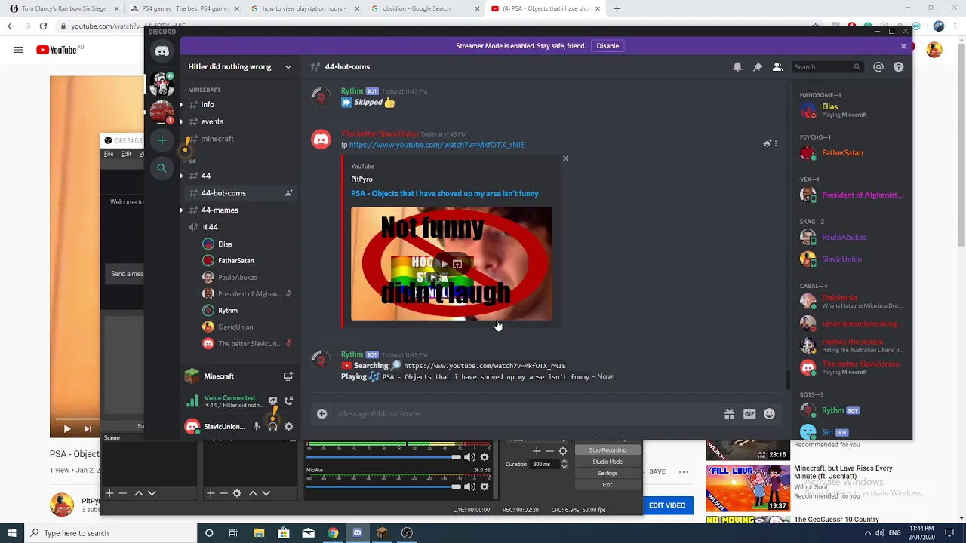Switch to Rainbow Six Siege browser tab
Image resolution: width=966 pixels, height=543 pixels.
pyautogui.click(x=63, y=8)
